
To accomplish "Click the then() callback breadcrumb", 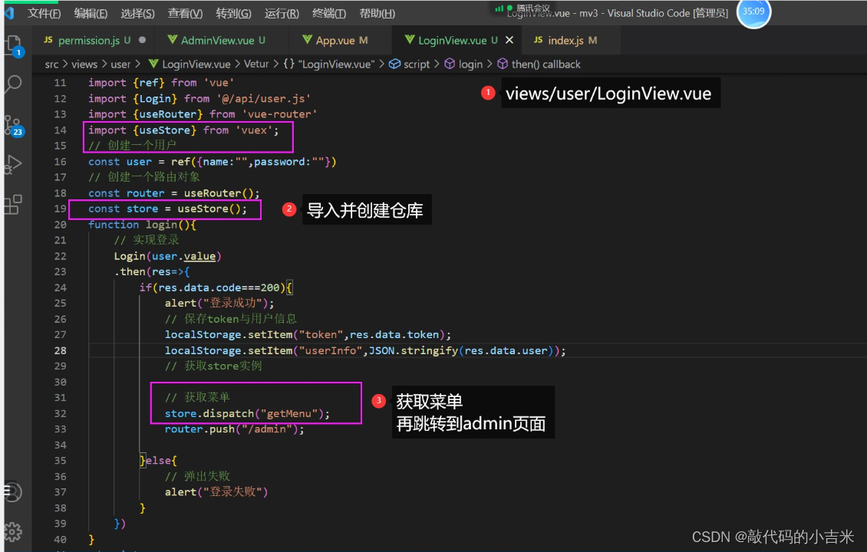I will (539, 64).
